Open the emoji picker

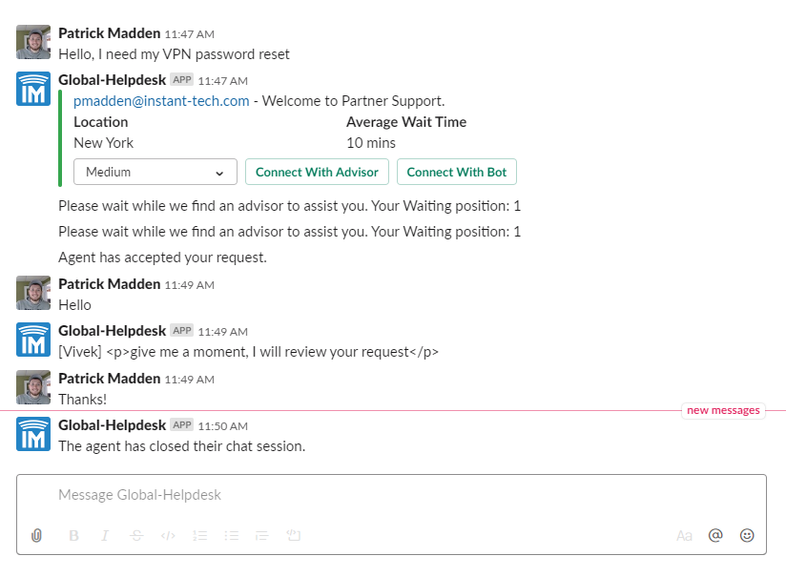click(747, 535)
